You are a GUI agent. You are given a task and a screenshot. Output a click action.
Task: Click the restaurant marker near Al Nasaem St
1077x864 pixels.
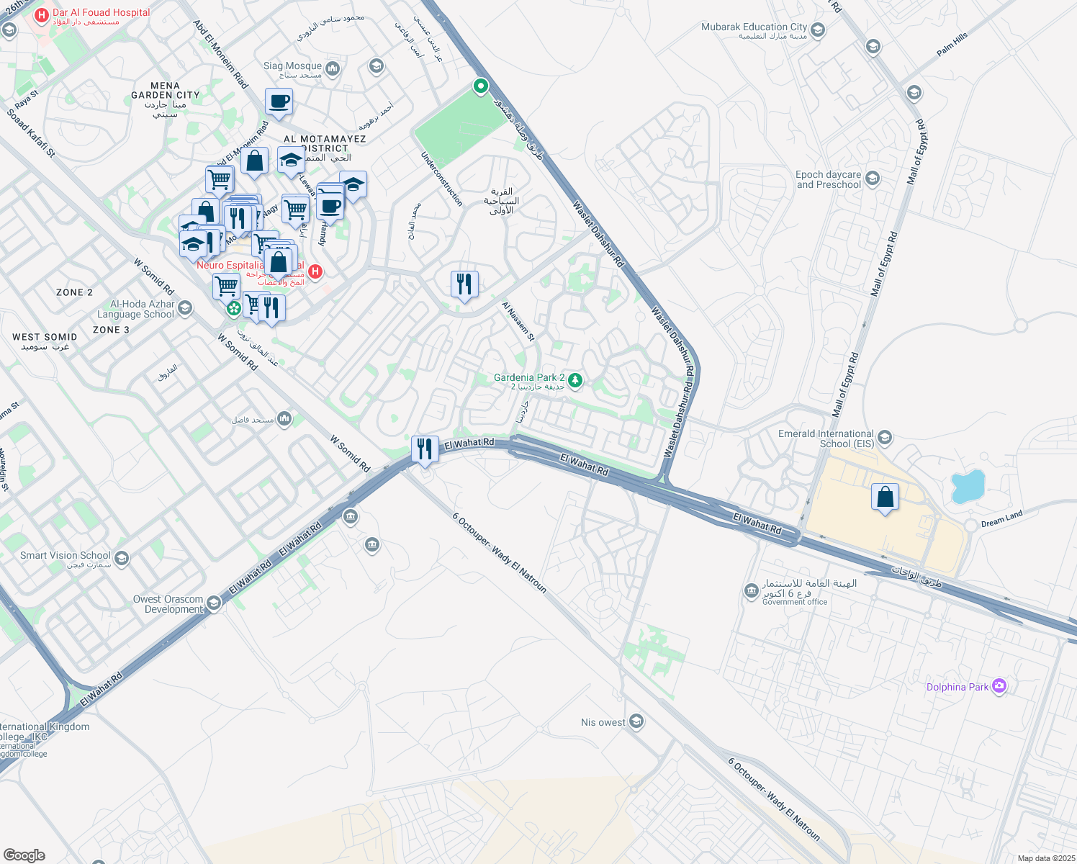tap(464, 285)
